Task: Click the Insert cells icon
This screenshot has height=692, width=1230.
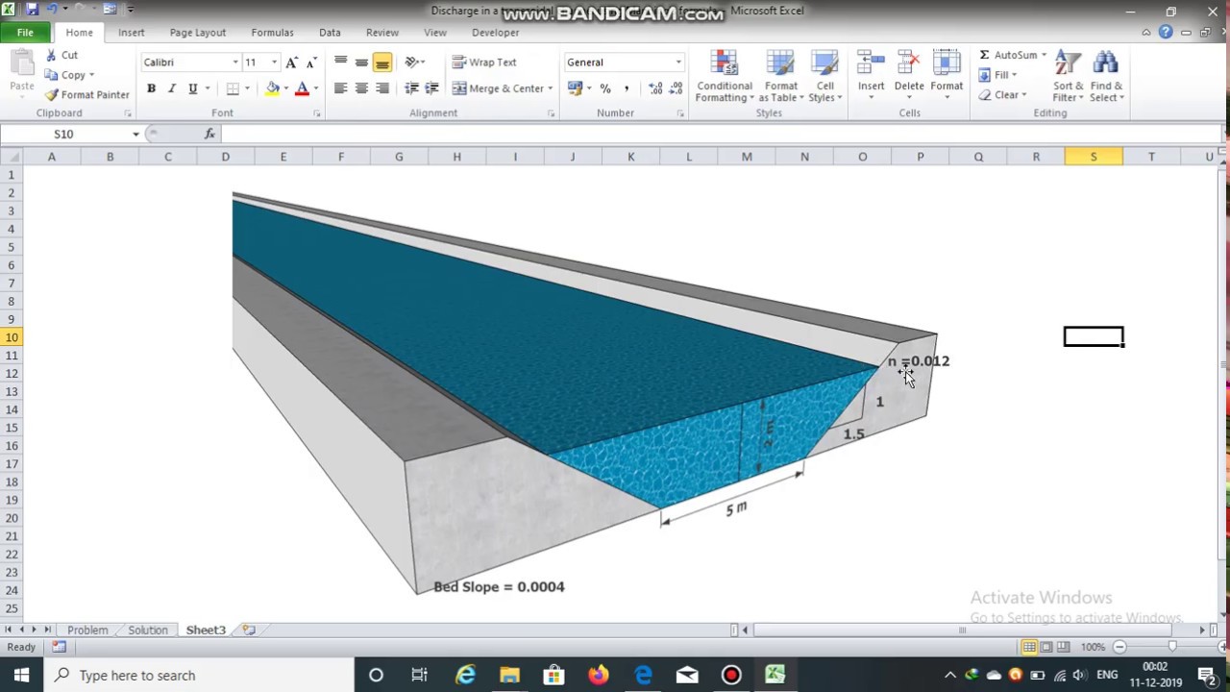Action: tap(871, 63)
